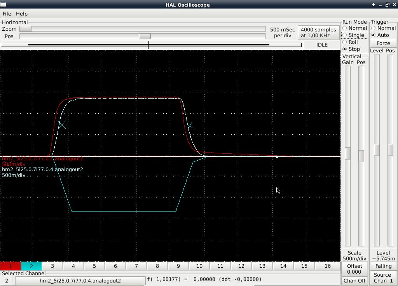Select channel 13 button
The height and width of the screenshot is (286, 398).
tap(262, 266)
